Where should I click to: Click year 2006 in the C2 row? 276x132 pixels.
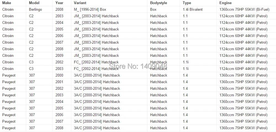pos(59,36)
